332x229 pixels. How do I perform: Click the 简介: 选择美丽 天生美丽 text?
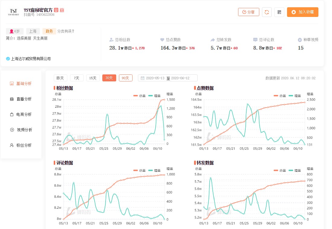coord(27,38)
